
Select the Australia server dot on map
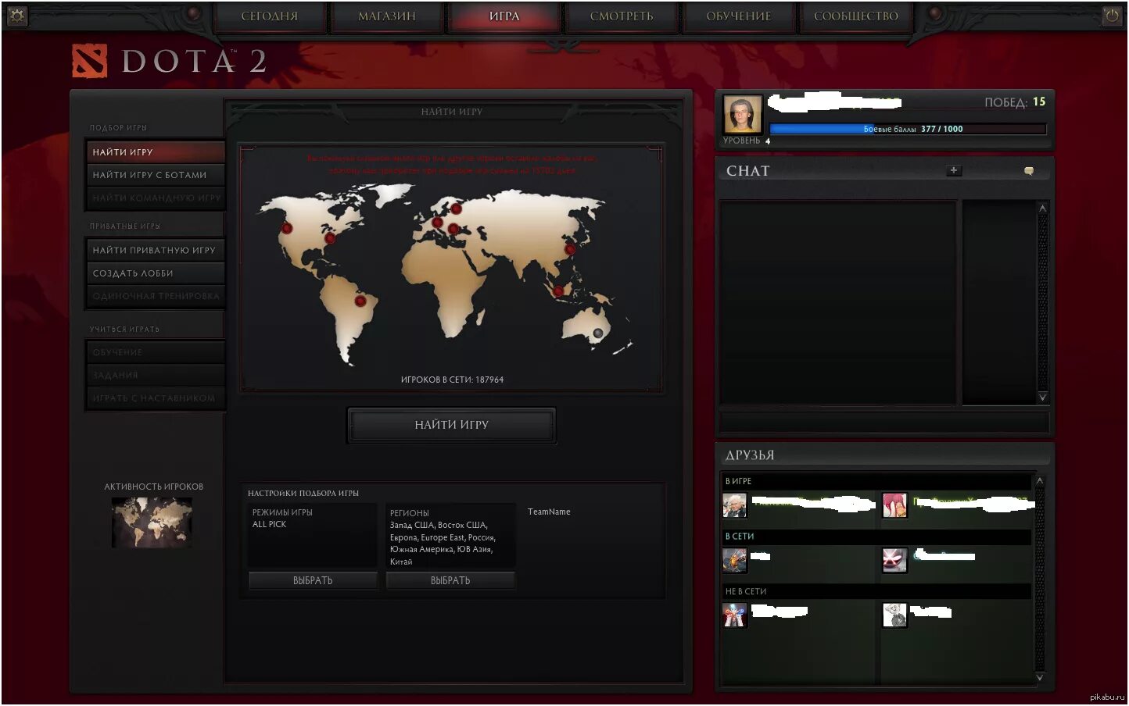click(598, 333)
